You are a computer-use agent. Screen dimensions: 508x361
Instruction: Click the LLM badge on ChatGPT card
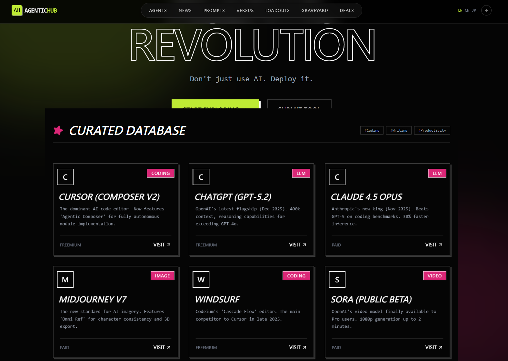tap(301, 173)
